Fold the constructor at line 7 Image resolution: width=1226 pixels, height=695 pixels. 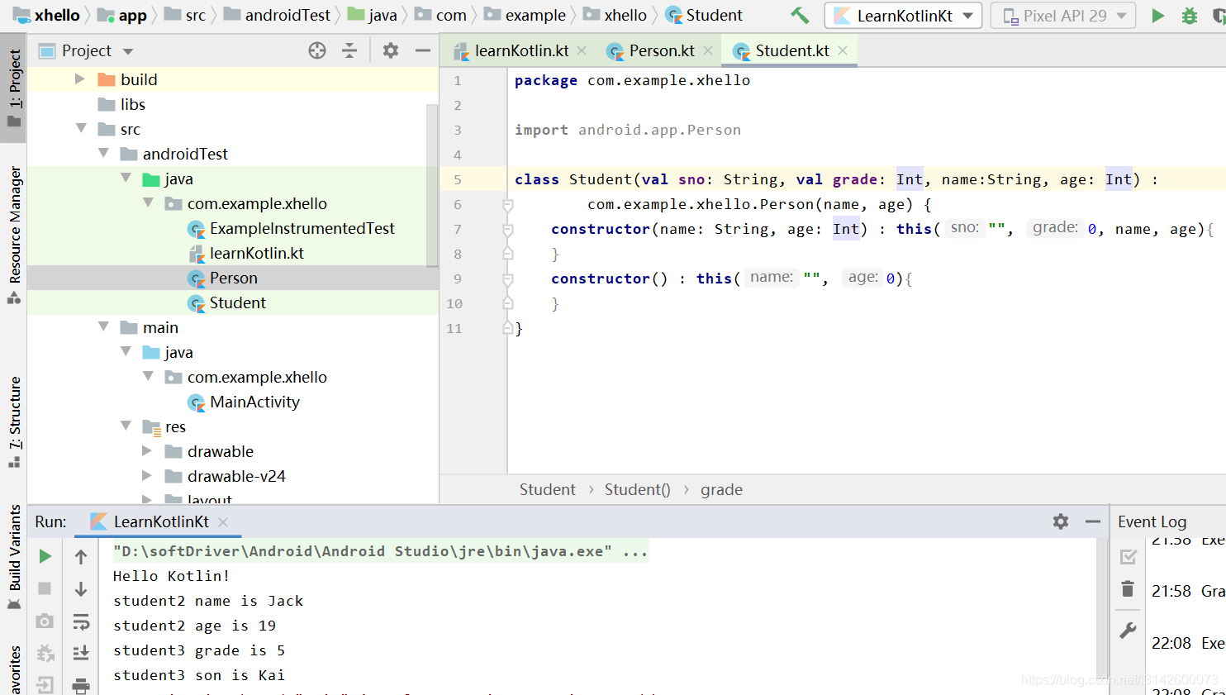508,229
